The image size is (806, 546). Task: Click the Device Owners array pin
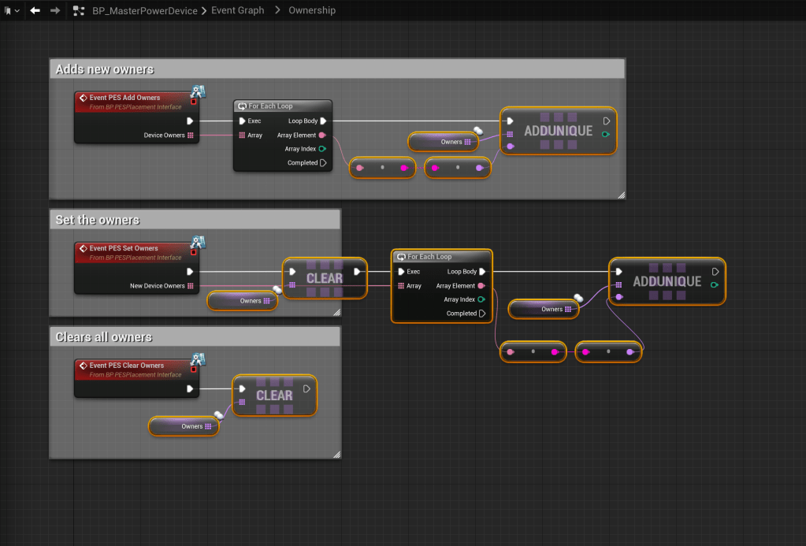click(x=191, y=136)
